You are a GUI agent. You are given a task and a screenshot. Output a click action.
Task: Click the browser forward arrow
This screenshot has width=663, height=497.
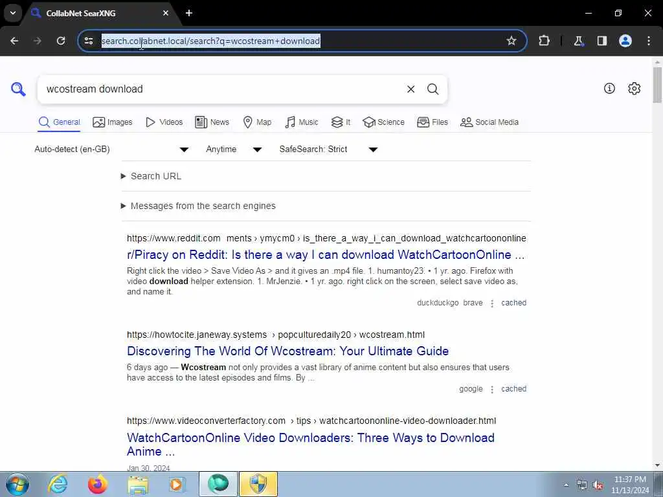point(38,41)
